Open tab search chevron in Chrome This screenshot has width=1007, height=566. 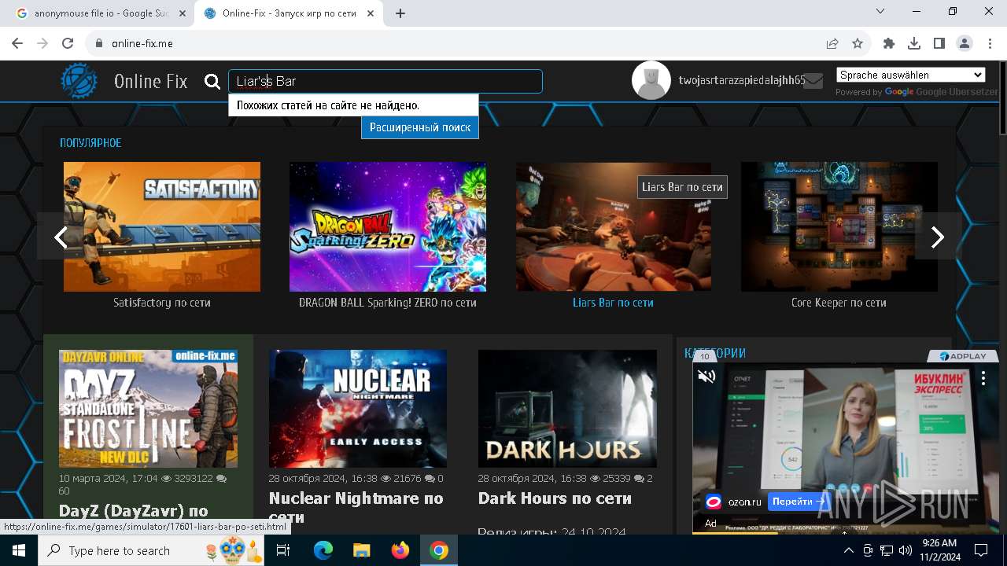(880, 12)
